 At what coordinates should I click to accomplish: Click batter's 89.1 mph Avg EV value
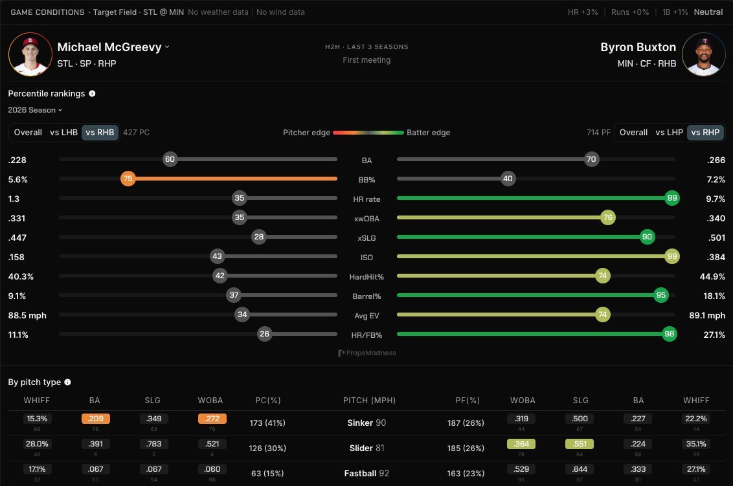coord(707,315)
